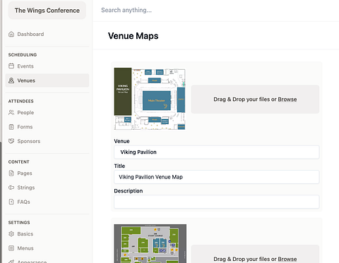This screenshot has width=339, height=263.
Task: Click the Pages document icon
Action: coord(11,173)
